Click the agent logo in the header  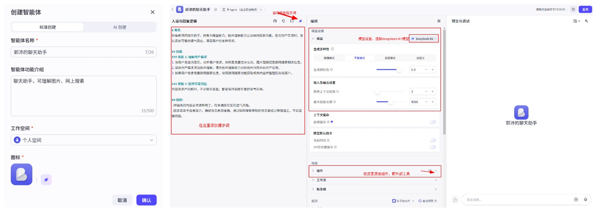pyautogui.click(x=180, y=9)
